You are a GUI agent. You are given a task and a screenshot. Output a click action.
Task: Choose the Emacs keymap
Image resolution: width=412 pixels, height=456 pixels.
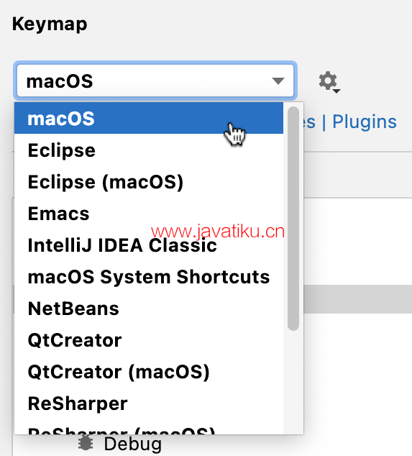(x=149, y=214)
